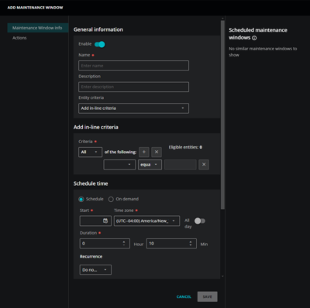The image size is (310, 308).
Task: Click the info icon beside Scheduled maintenance windows
Action: (254, 38)
